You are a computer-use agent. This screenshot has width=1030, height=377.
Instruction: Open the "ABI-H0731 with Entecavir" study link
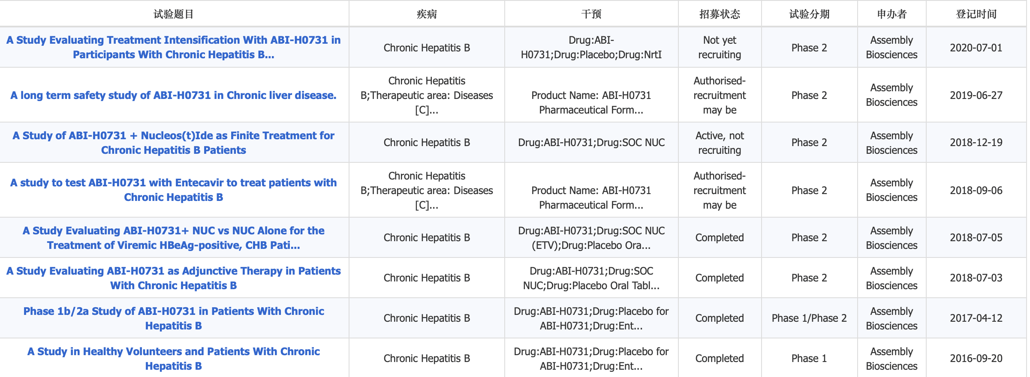coord(174,190)
